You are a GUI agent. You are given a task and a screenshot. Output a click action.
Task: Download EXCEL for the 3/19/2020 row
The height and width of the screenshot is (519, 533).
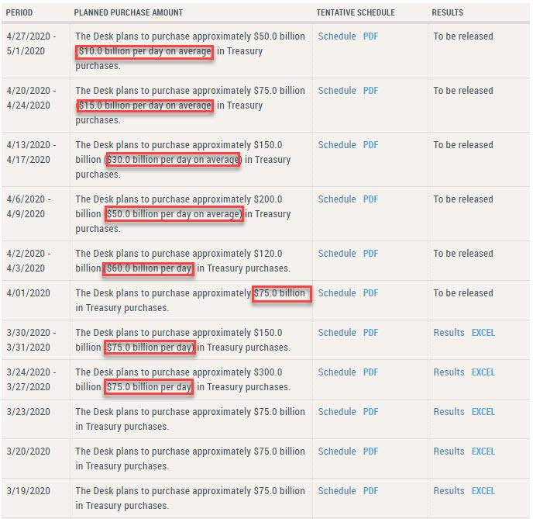(483, 491)
